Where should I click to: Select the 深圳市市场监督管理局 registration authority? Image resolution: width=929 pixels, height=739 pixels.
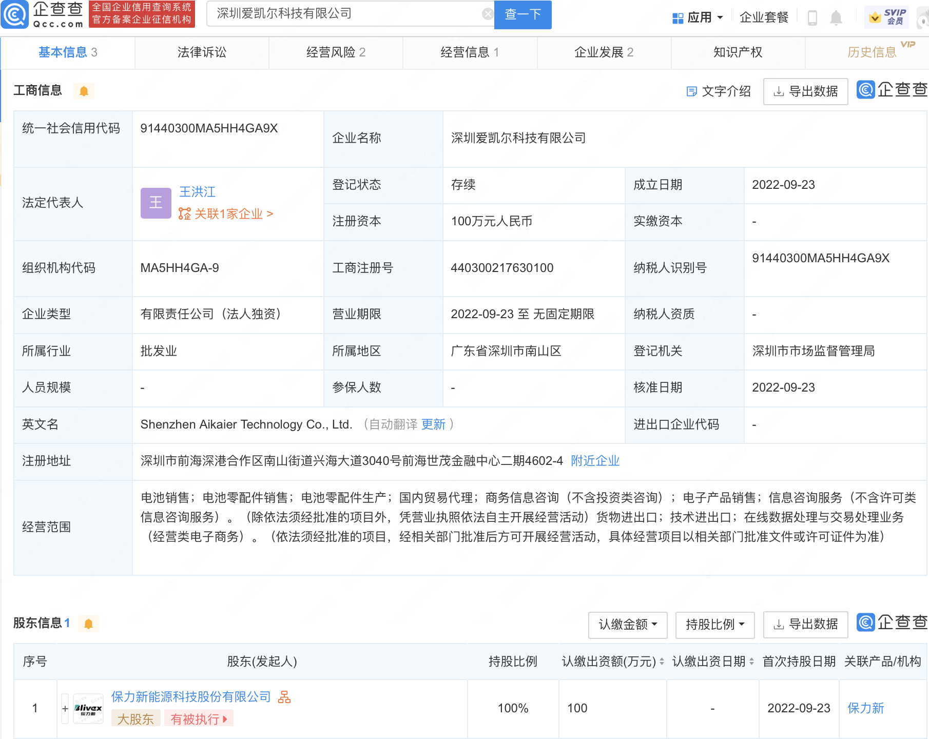[813, 351]
